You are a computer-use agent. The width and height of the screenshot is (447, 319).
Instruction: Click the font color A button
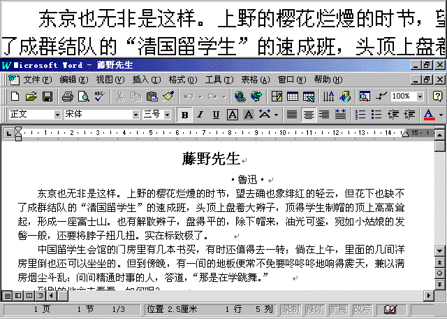[429, 114]
